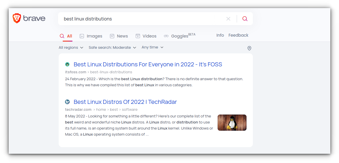Image resolution: width=339 pixels, height=163 pixels.
Task: Clear the search query with the X icon
Action: point(228,19)
